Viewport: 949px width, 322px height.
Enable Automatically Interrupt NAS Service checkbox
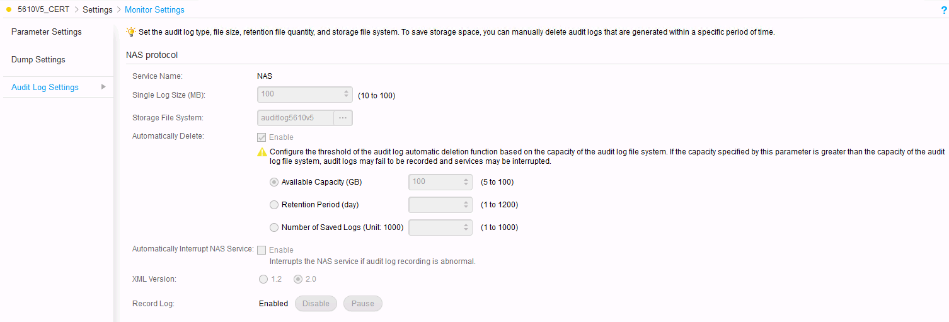pyautogui.click(x=262, y=250)
